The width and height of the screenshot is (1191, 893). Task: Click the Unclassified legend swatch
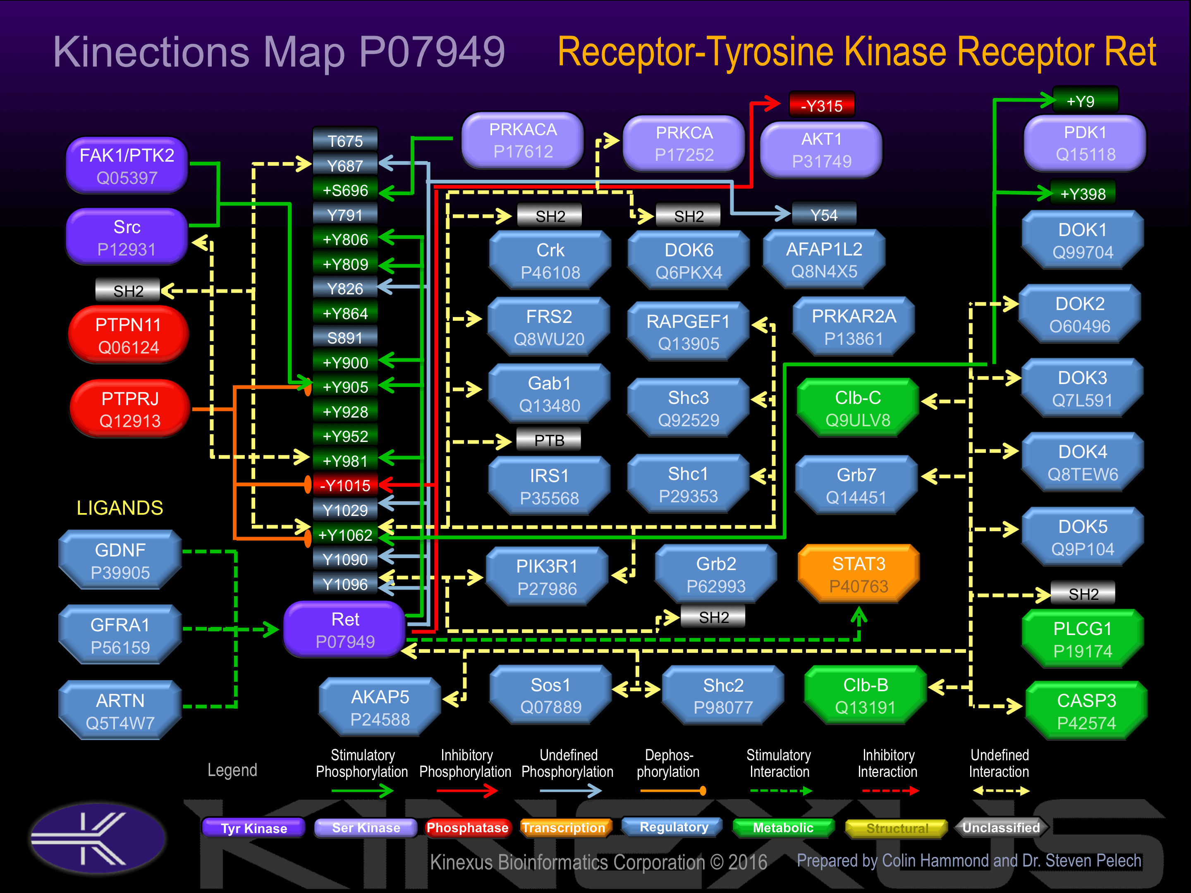[1002, 827]
